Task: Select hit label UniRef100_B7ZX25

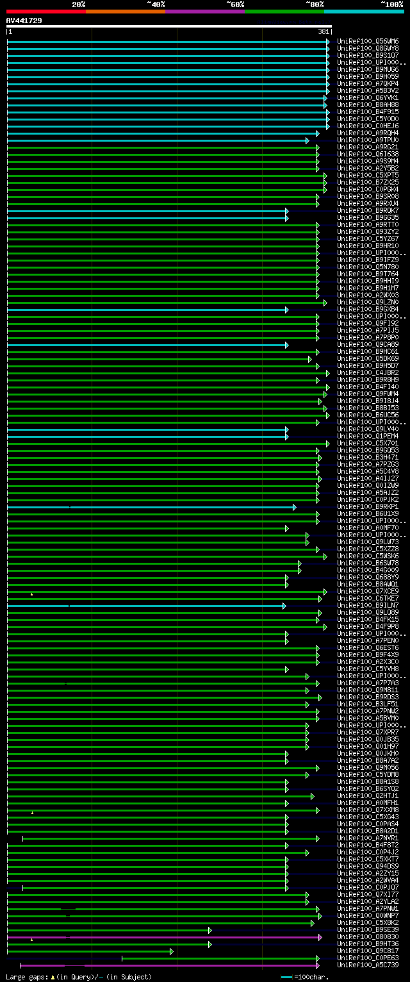Action: pyautogui.click(x=368, y=183)
